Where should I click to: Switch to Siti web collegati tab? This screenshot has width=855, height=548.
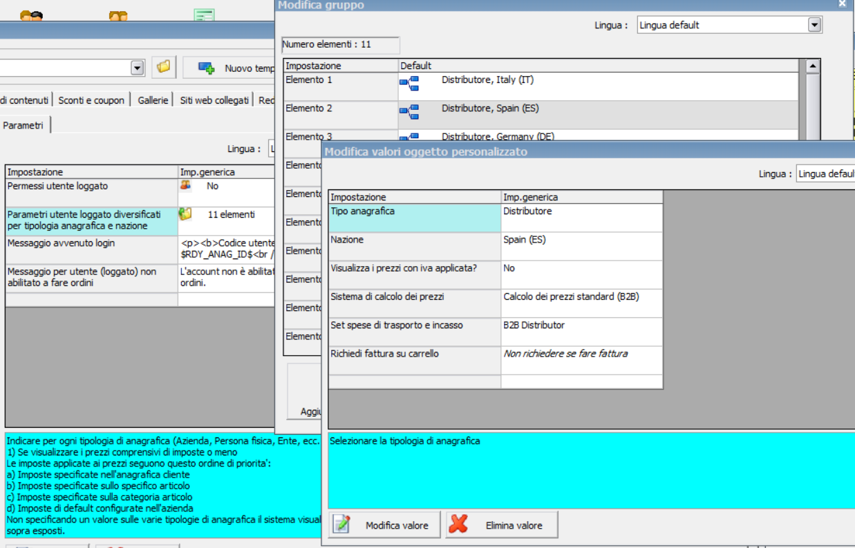(x=214, y=100)
